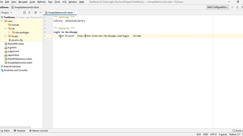Open the VCS menu
This screenshot has height=136, width=243.
click(64, 2)
